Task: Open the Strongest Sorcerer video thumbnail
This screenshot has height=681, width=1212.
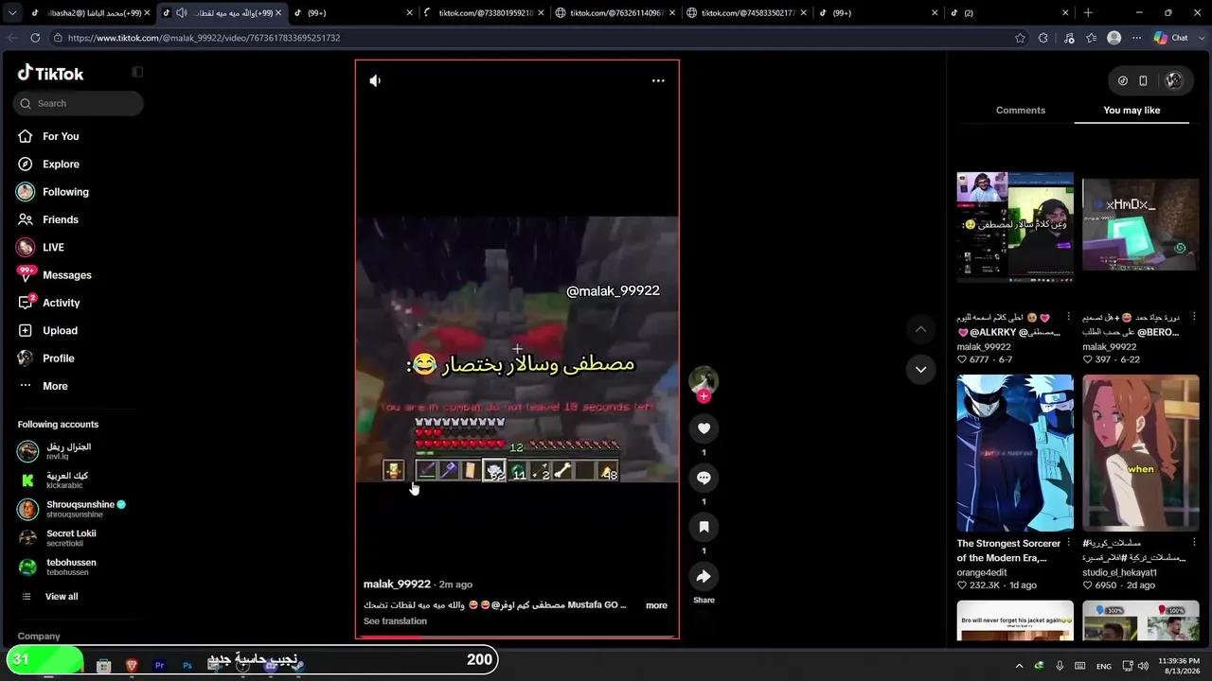Action: (x=1015, y=453)
